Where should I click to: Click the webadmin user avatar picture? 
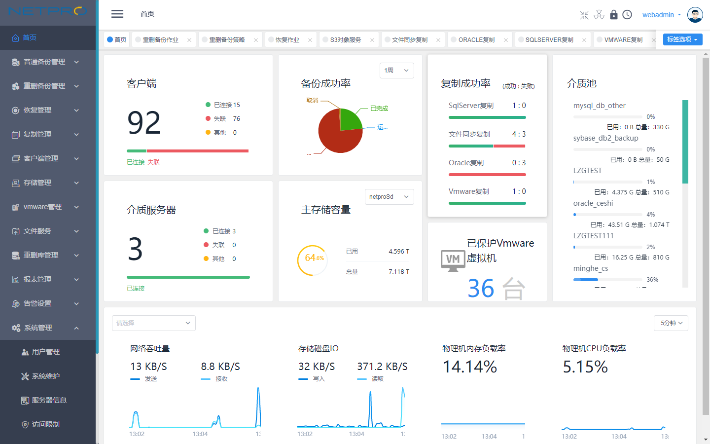[695, 15]
